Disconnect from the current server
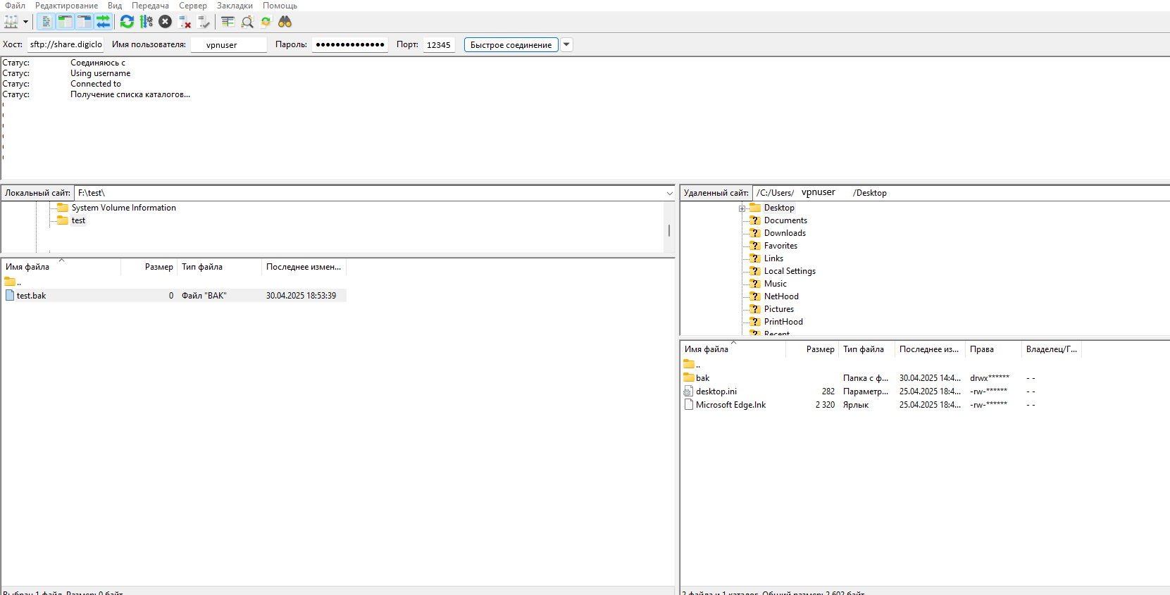Screen dimensions: 1170x595 tap(185, 22)
